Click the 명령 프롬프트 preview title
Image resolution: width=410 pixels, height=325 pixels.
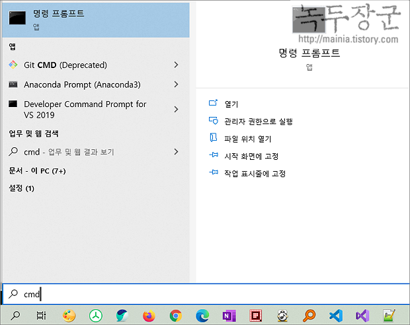[x=309, y=53]
